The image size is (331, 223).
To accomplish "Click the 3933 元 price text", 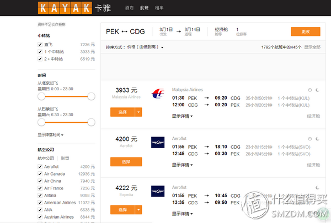I will [126, 90].
